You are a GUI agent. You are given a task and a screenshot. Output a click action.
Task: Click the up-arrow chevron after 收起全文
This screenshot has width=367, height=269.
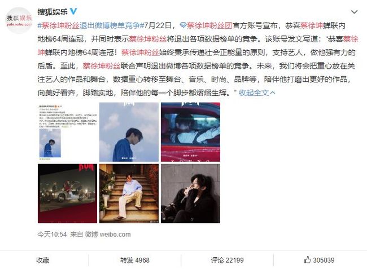pos(273,93)
